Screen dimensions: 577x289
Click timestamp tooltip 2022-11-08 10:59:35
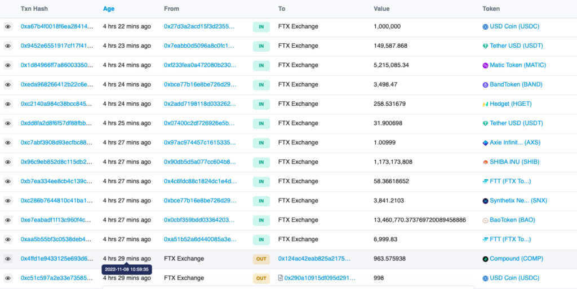(x=127, y=269)
